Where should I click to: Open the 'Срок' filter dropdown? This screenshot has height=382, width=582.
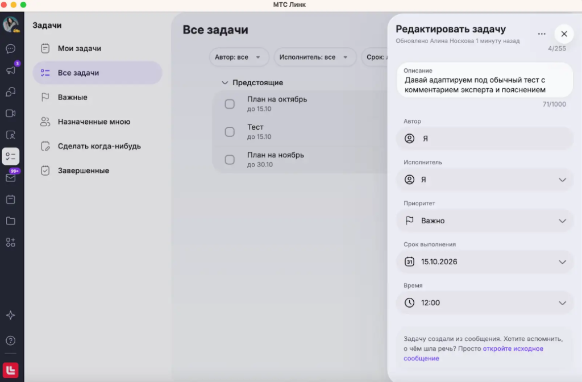pos(375,57)
